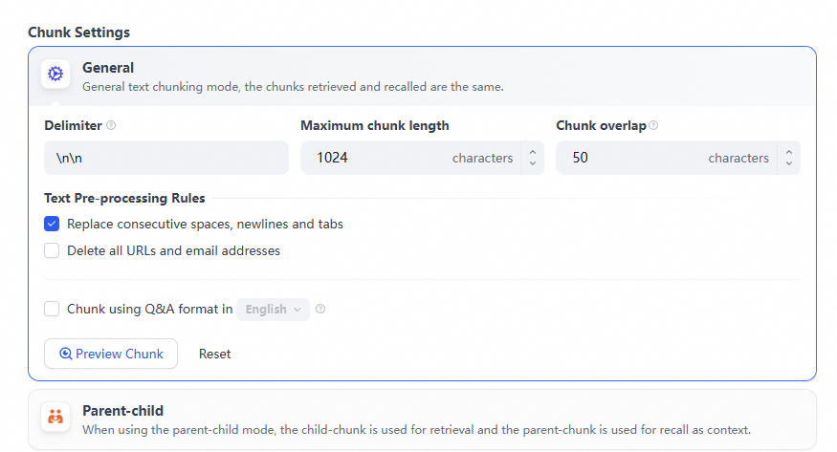Click the Delimiter input field
The height and width of the screenshot is (452, 837).
point(166,158)
